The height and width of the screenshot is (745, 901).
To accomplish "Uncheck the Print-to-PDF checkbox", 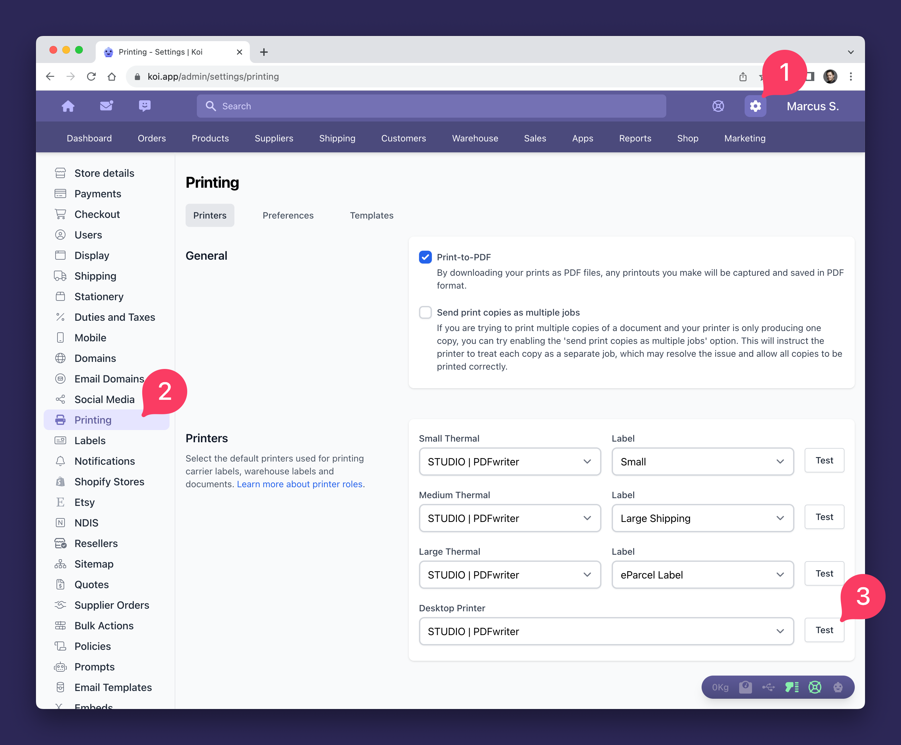I will 425,257.
